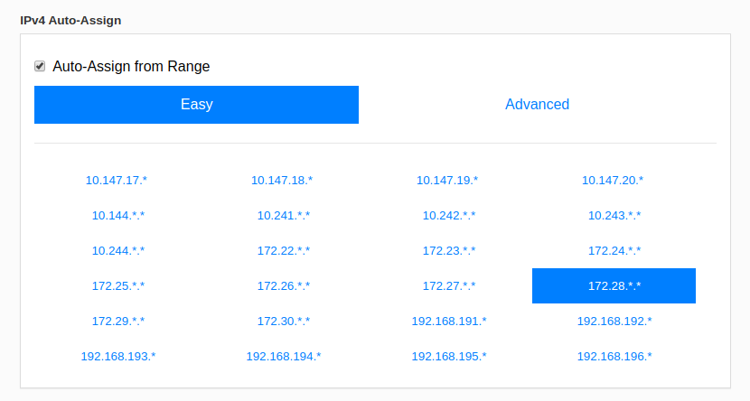This screenshot has height=401, width=750.
Task: Select the 172.30.*.* range
Action: click(284, 322)
